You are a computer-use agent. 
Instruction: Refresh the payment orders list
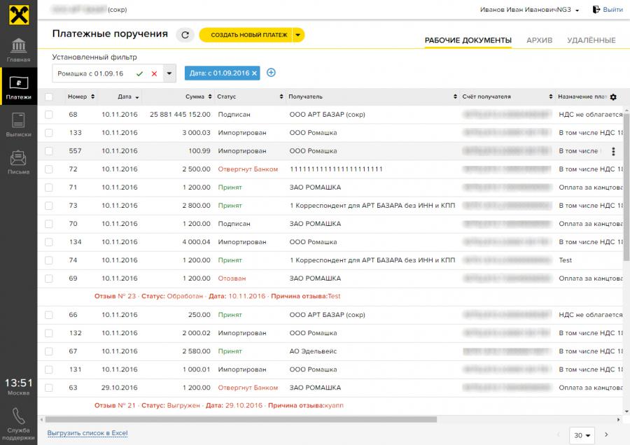coord(185,35)
